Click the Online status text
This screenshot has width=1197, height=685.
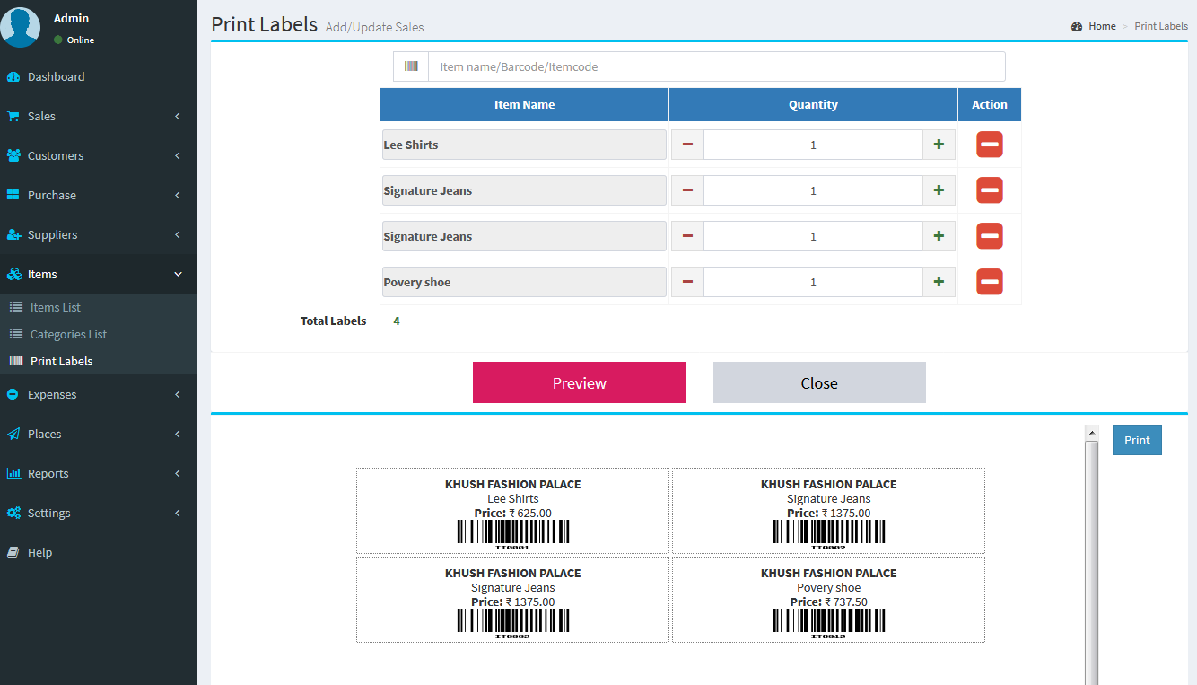coord(81,40)
